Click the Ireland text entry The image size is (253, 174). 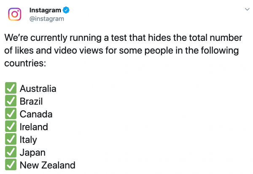click(x=34, y=127)
